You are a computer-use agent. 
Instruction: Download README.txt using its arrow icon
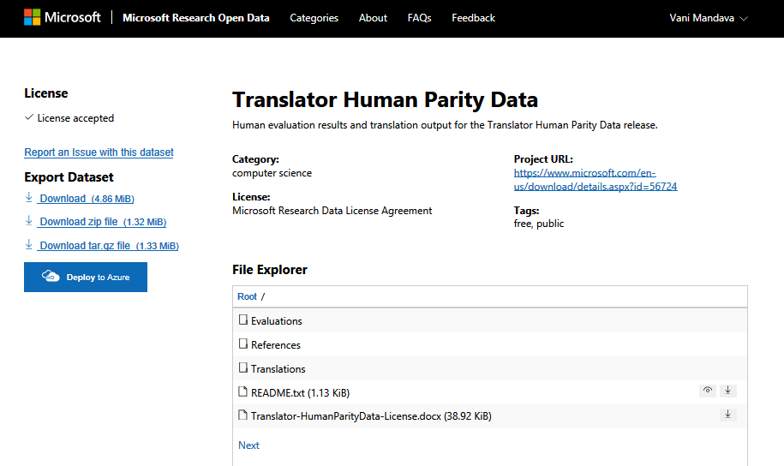point(728,391)
